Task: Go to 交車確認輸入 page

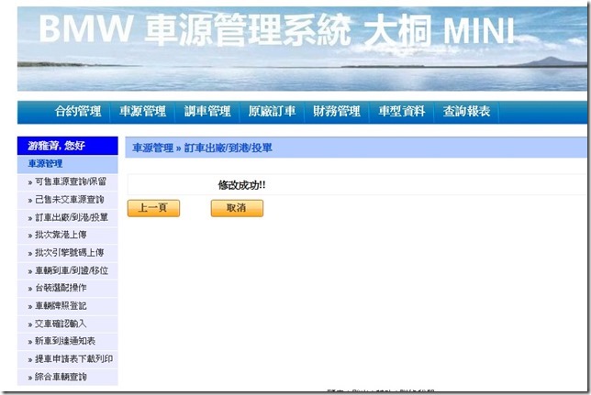Action: [68, 324]
